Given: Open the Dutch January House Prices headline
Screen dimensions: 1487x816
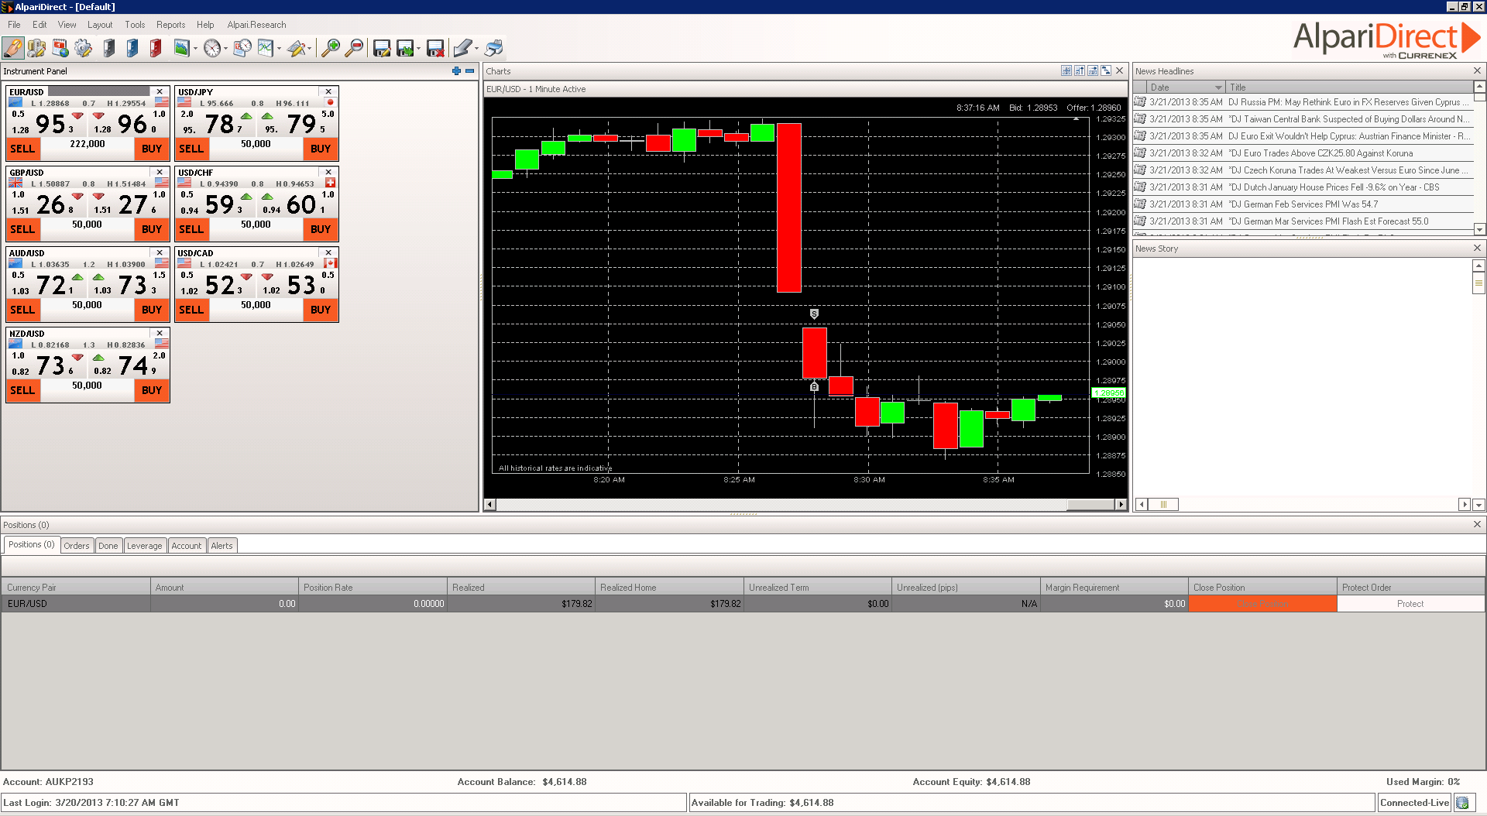Looking at the screenshot, I should (1303, 187).
